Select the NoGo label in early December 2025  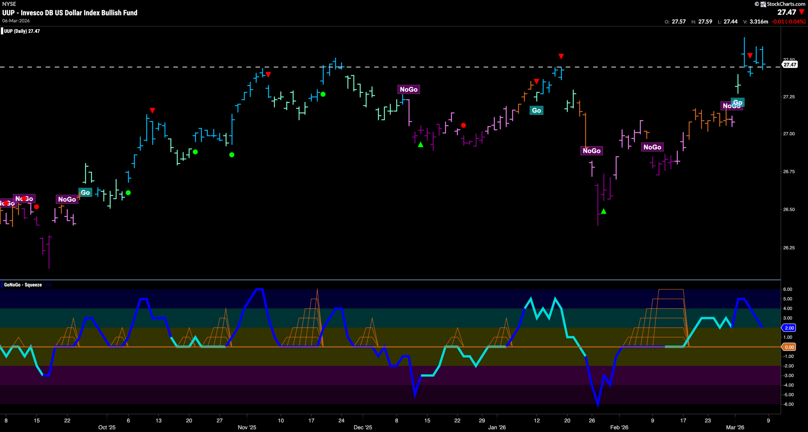(409, 89)
